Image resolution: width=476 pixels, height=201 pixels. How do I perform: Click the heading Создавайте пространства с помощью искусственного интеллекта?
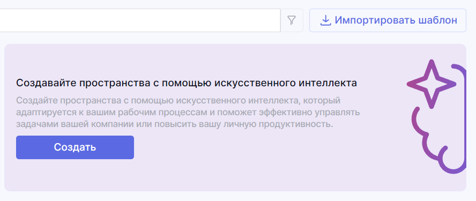click(x=187, y=83)
